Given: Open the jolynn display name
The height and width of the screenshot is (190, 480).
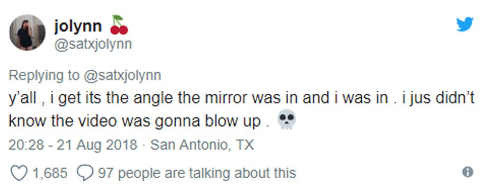Looking at the screenshot, I should point(78,27).
